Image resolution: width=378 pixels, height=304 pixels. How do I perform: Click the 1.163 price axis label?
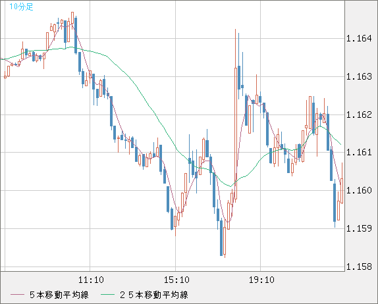(x=359, y=76)
